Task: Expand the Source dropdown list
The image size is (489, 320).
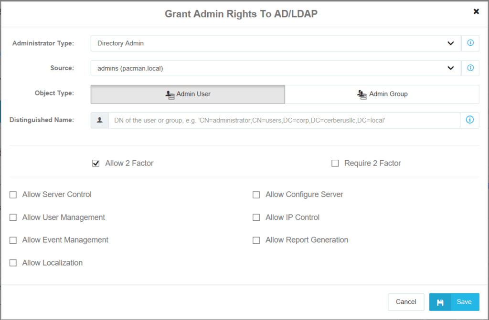Action: tap(276, 68)
